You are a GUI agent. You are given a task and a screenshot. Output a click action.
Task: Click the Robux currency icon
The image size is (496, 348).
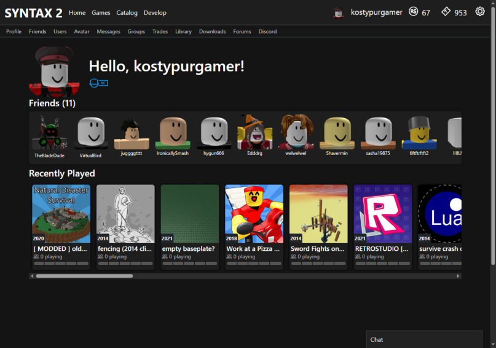tap(413, 12)
